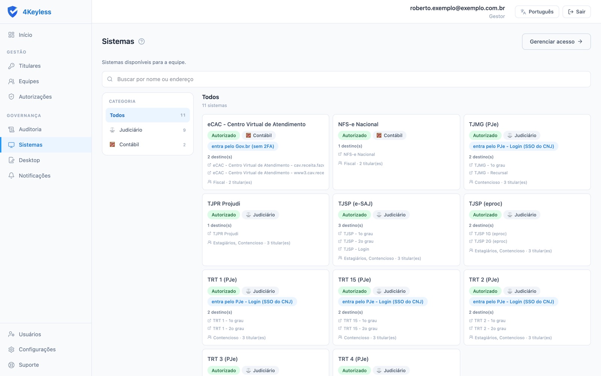This screenshot has width=601, height=376.
Task: Click the Sair logout button
Action: pyautogui.click(x=577, y=12)
